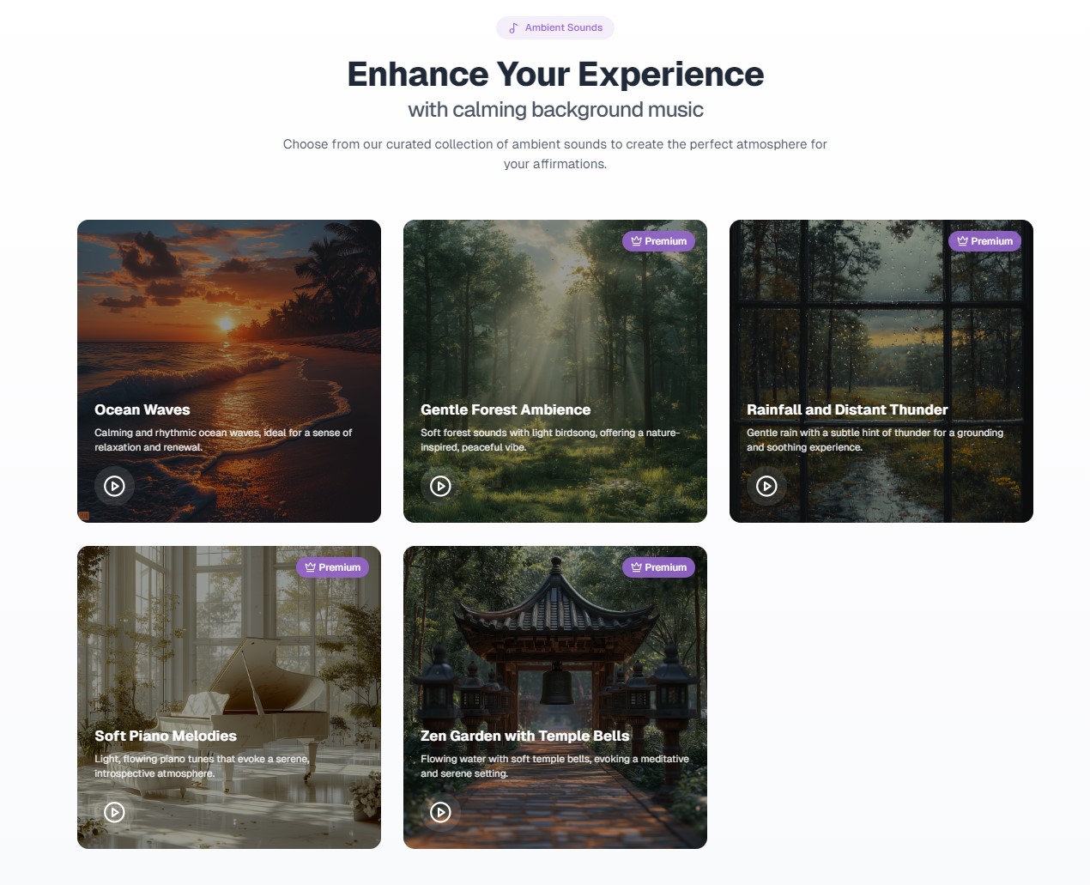Play the Ocean Waves preview sound

pyautogui.click(x=114, y=486)
